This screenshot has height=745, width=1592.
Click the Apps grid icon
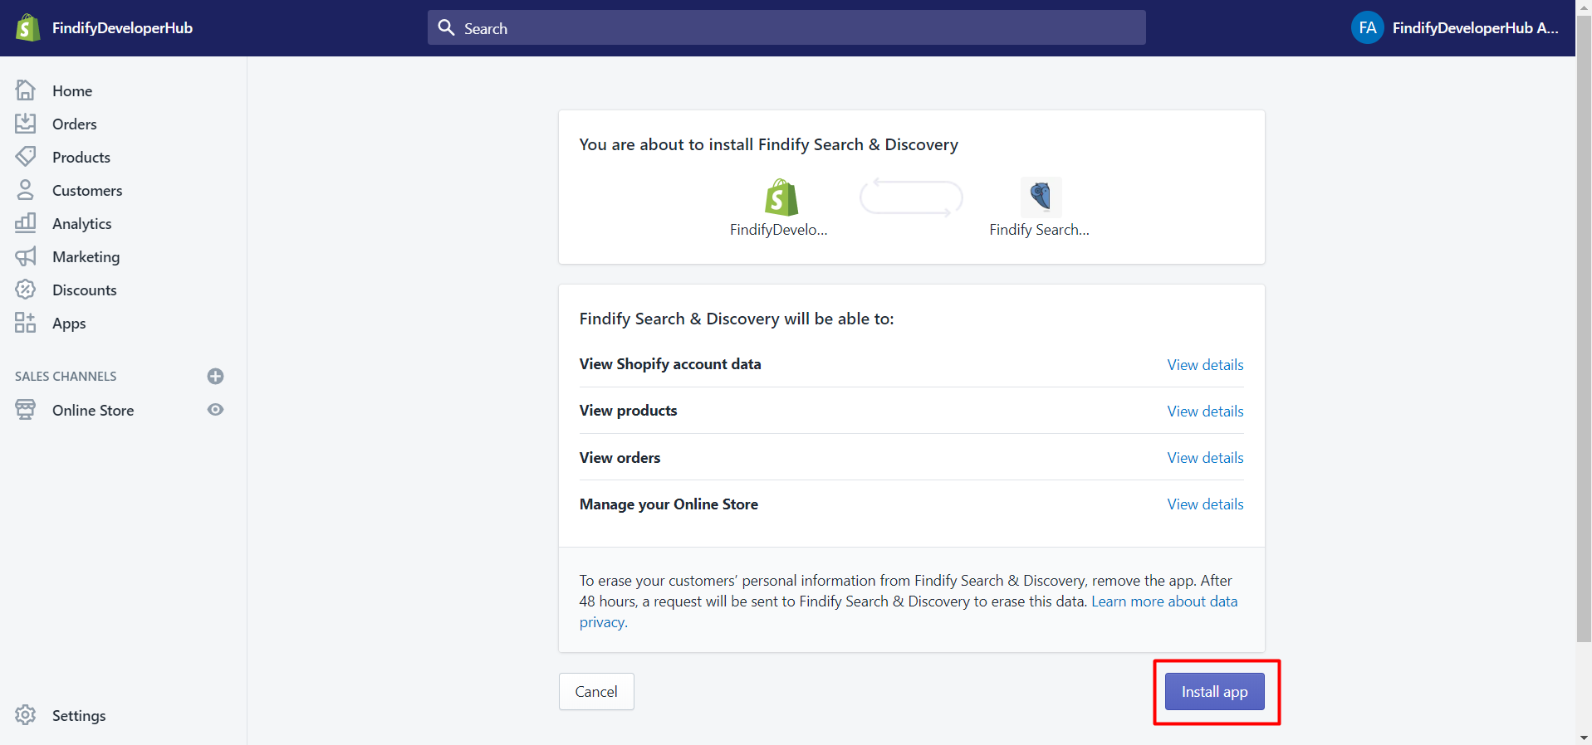coord(26,323)
